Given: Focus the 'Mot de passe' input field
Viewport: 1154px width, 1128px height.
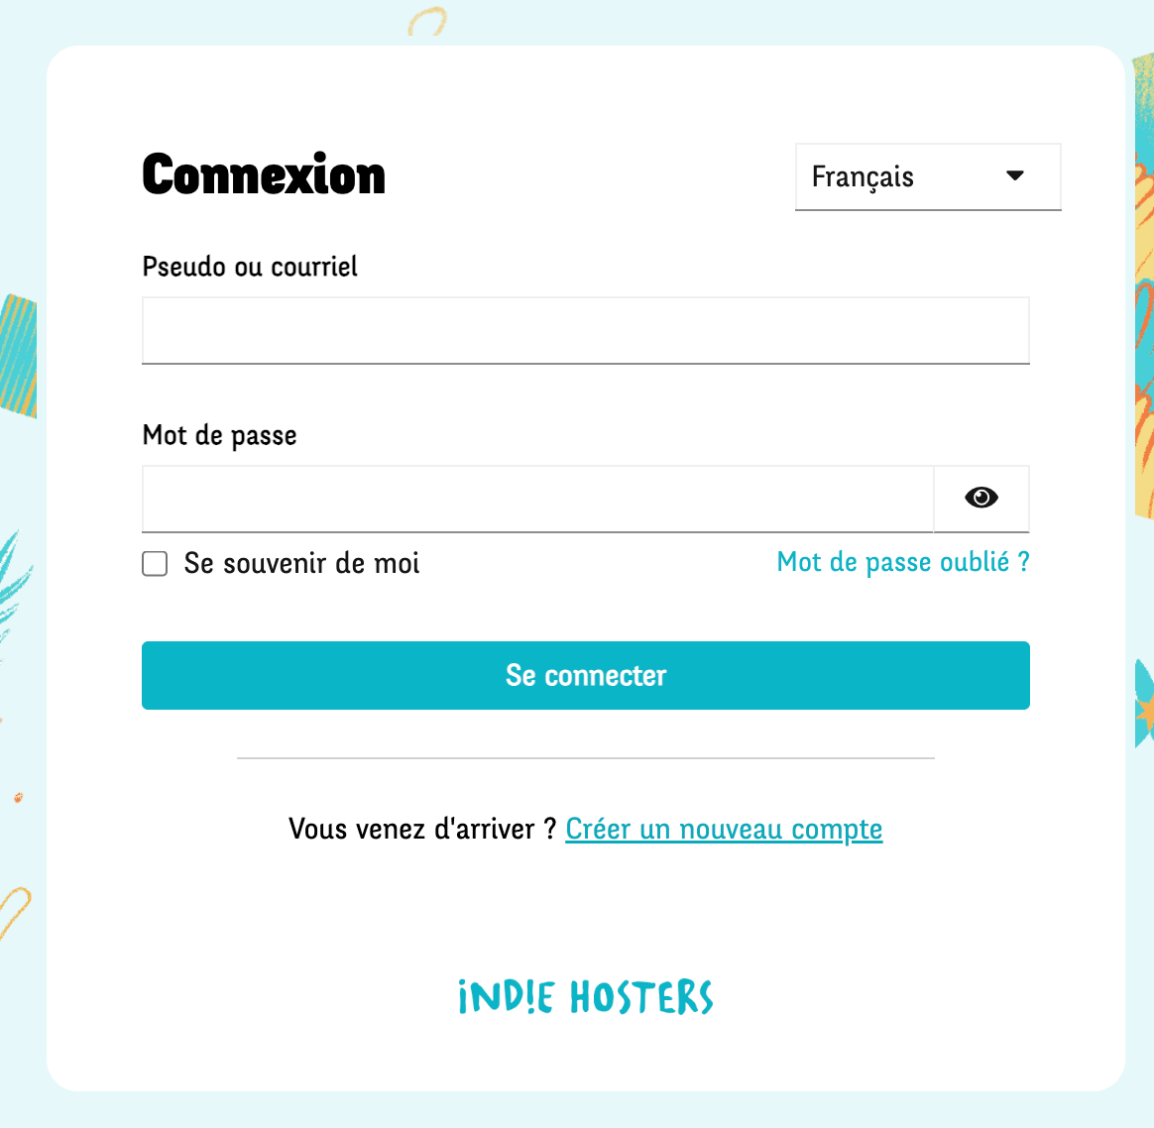Looking at the screenshot, I should tap(537, 499).
